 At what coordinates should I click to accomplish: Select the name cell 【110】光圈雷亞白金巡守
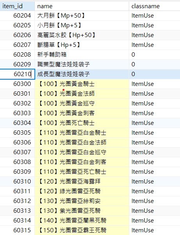click(x=82, y=152)
